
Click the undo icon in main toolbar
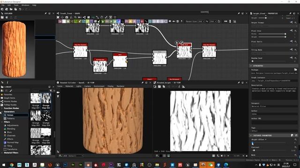pyautogui.click(x=20, y=9)
